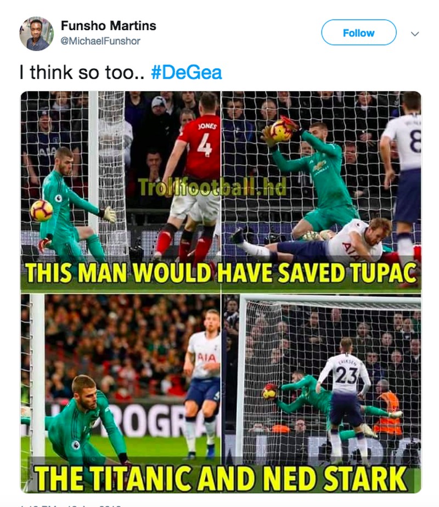Open the bottom-right panel with Eriksen 23

(x=321, y=393)
